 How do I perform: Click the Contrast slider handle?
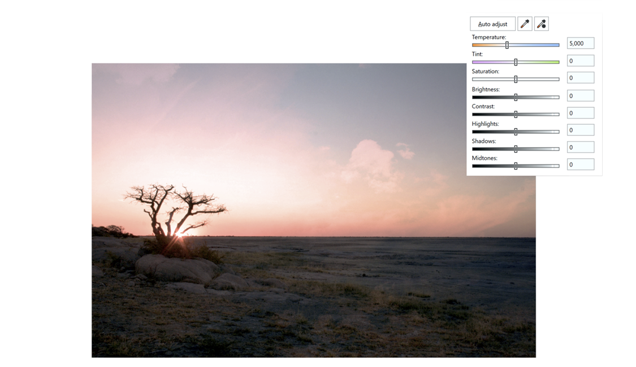point(516,114)
